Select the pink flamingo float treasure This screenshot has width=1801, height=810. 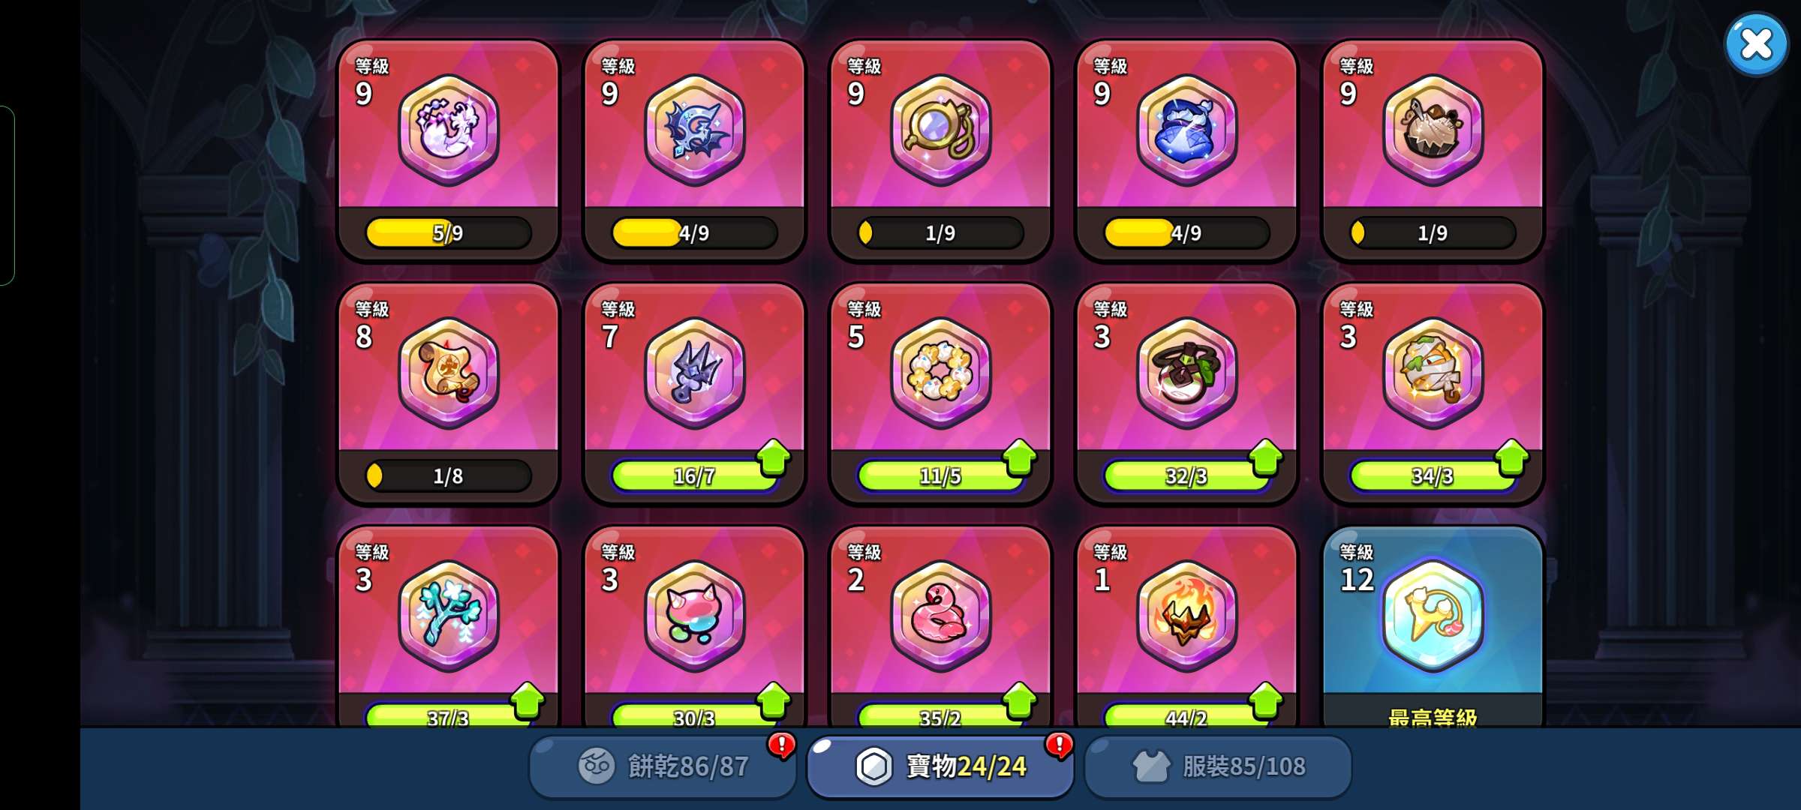tap(940, 616)
